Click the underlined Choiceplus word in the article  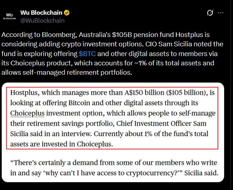27,113
